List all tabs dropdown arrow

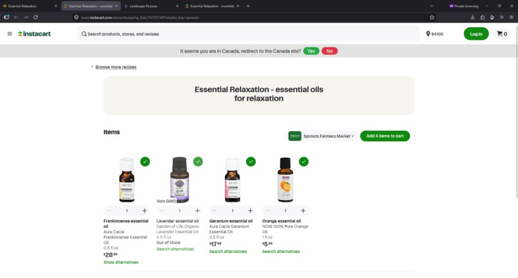point(431,6)
